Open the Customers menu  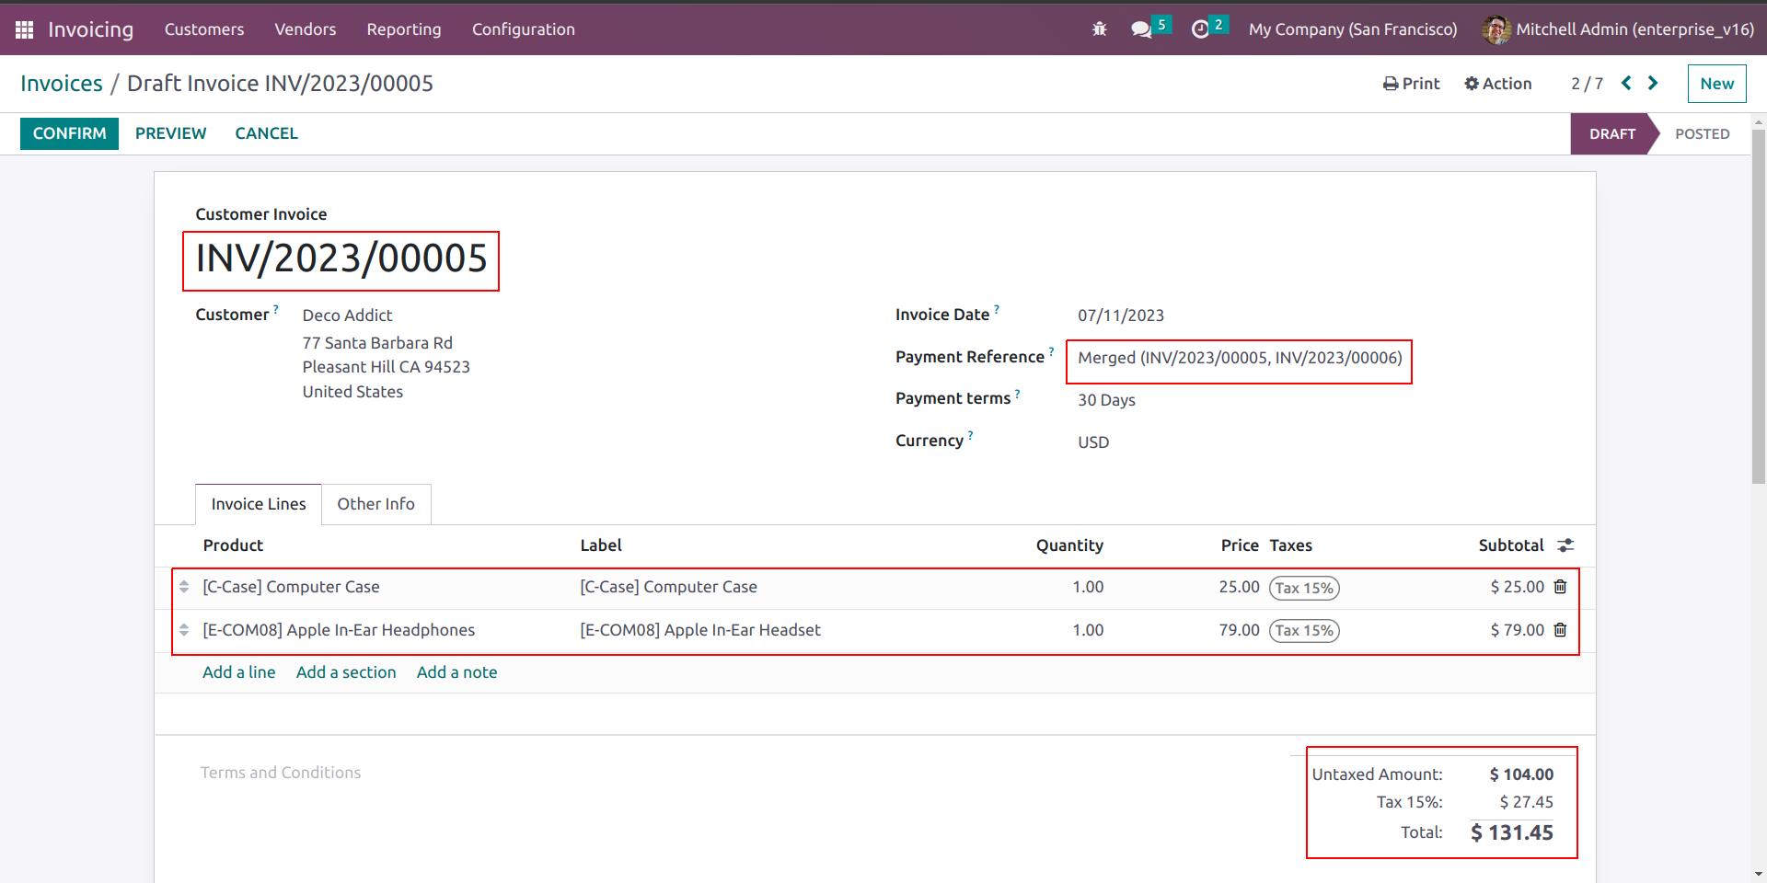tap(204, 29)
